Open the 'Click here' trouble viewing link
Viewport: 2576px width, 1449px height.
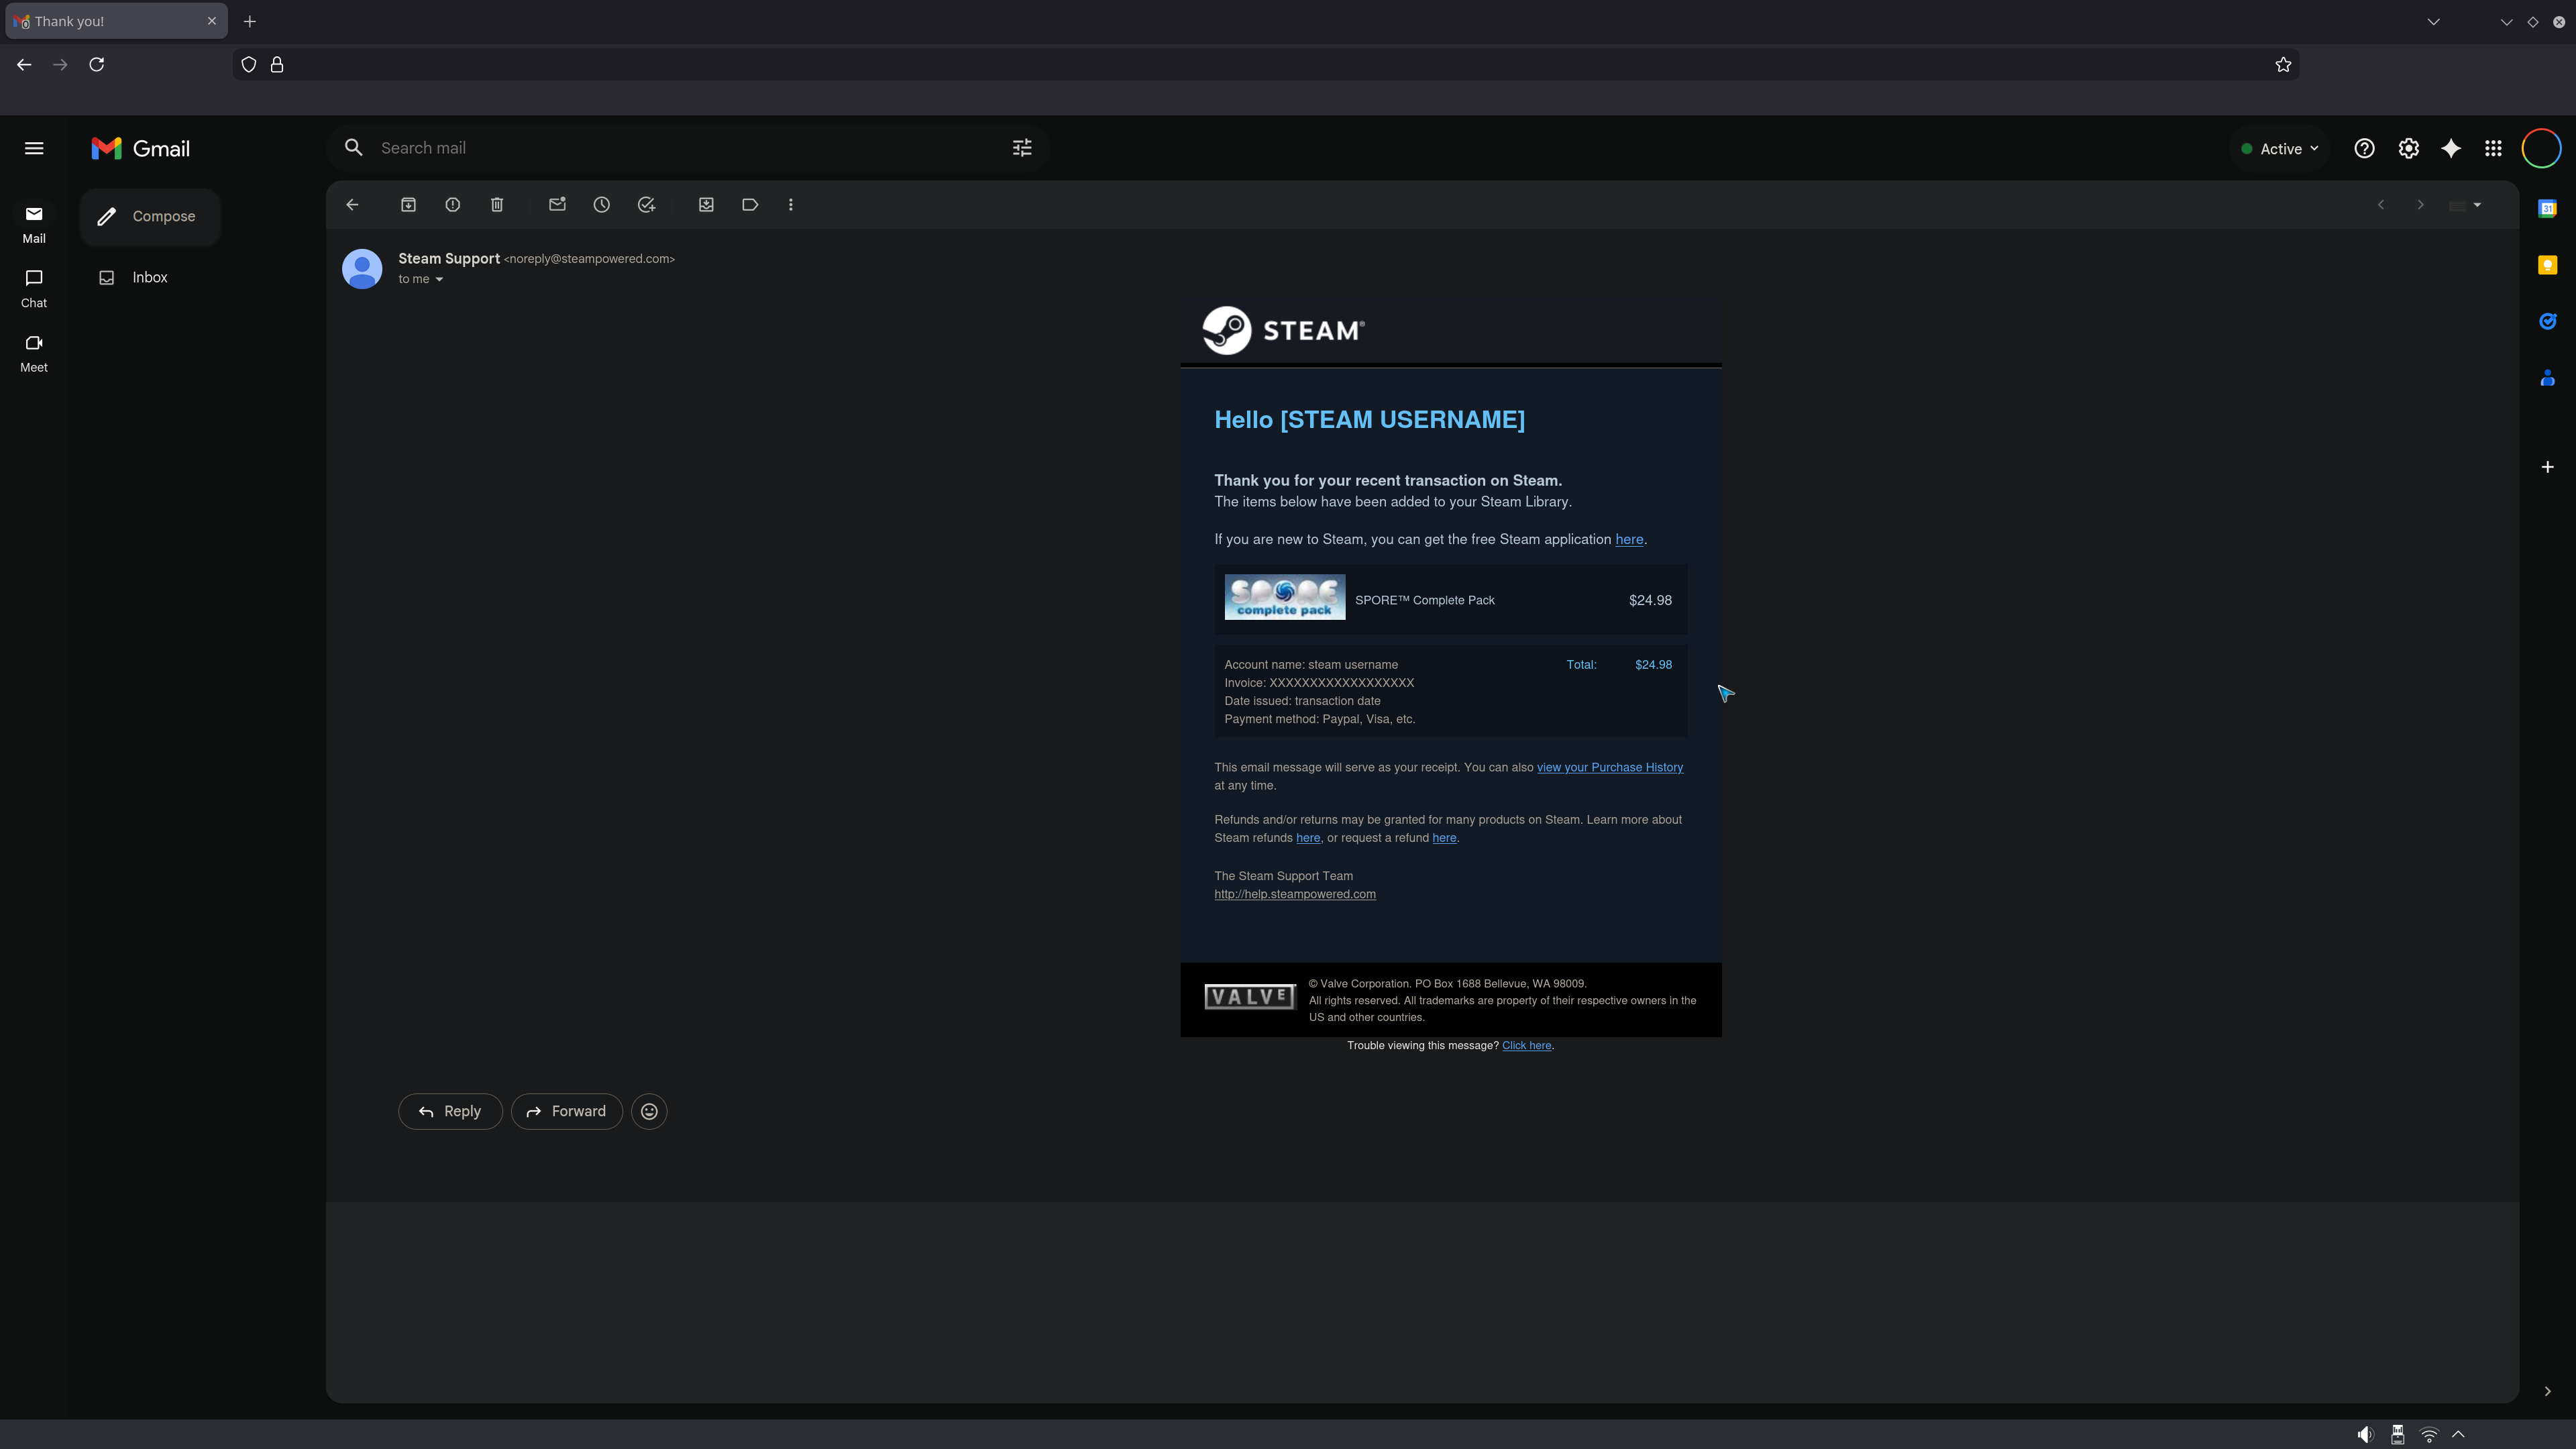pos(1526,1046)
